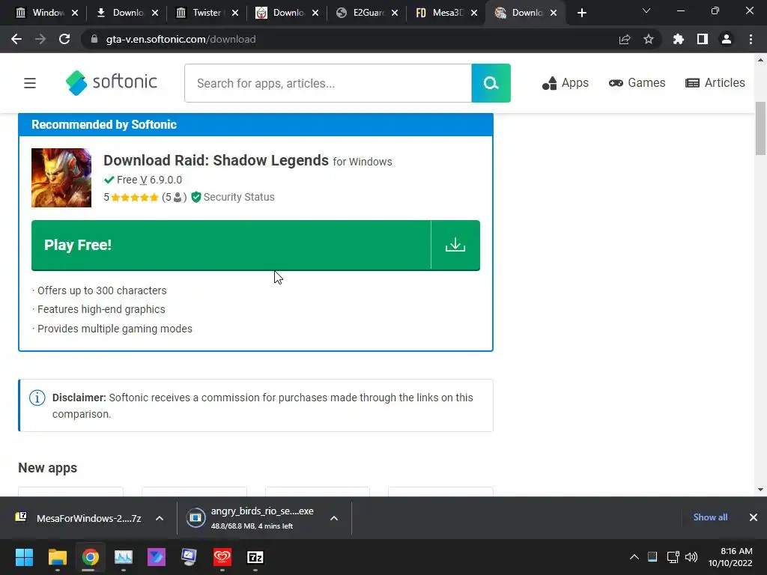Click the Raid: Shadow Legends thumbnail
Viewport: 767px width, 575px height.
[x=61, y=178]
